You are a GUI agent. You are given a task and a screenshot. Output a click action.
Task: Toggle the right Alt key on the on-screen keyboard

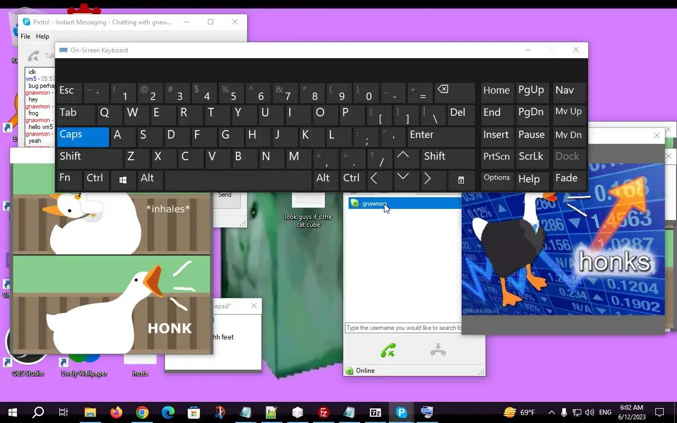click(325, 180)
